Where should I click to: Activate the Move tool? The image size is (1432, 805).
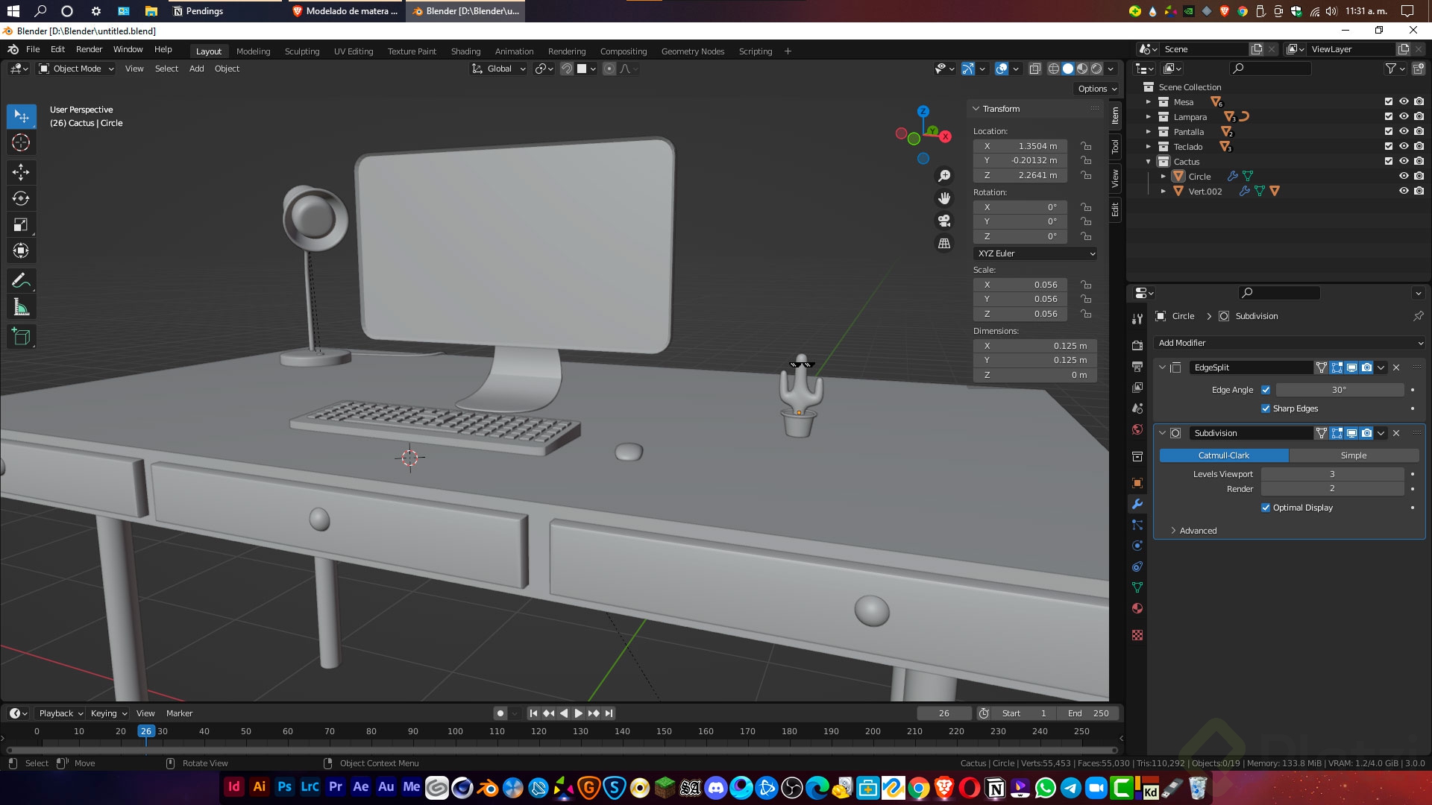point(21,172)
